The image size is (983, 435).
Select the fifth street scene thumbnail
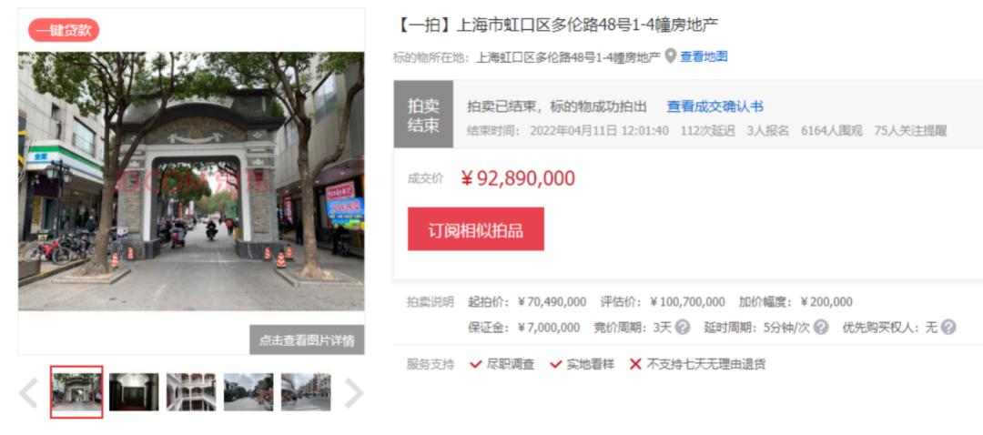tap(306, 392)
